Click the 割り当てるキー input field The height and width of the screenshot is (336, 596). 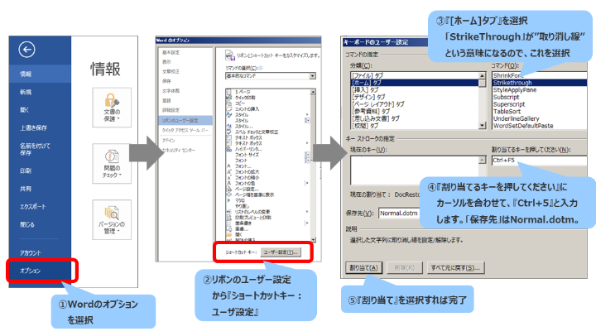coord(540,161)
